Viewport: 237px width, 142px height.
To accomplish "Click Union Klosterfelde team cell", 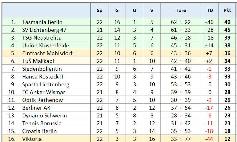I will point(46,46).
